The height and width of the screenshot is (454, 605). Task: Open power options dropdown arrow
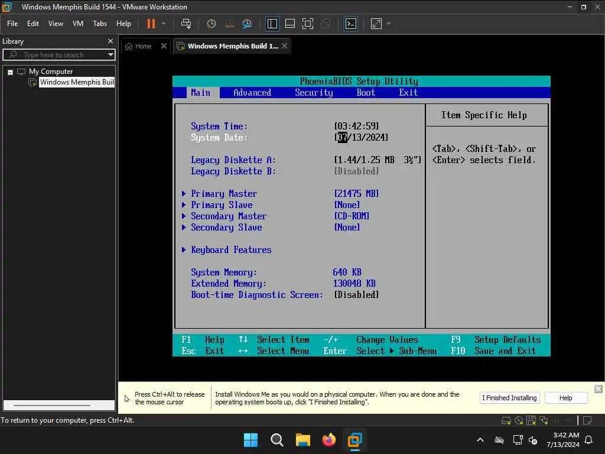point(164,24)
